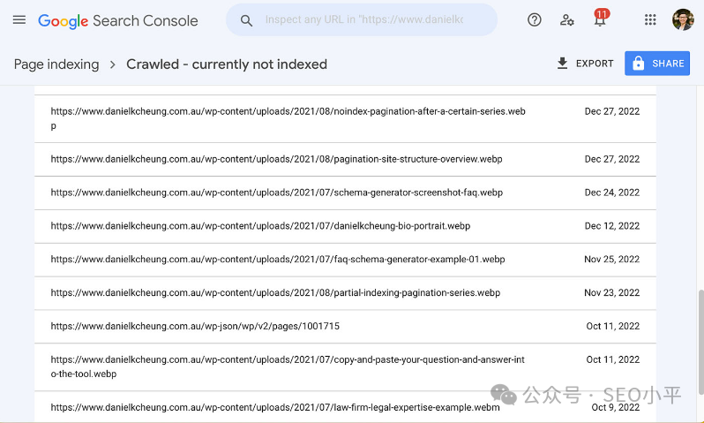Open the Help question mark icon
The image size is (704, 423).
click(534, 19)
